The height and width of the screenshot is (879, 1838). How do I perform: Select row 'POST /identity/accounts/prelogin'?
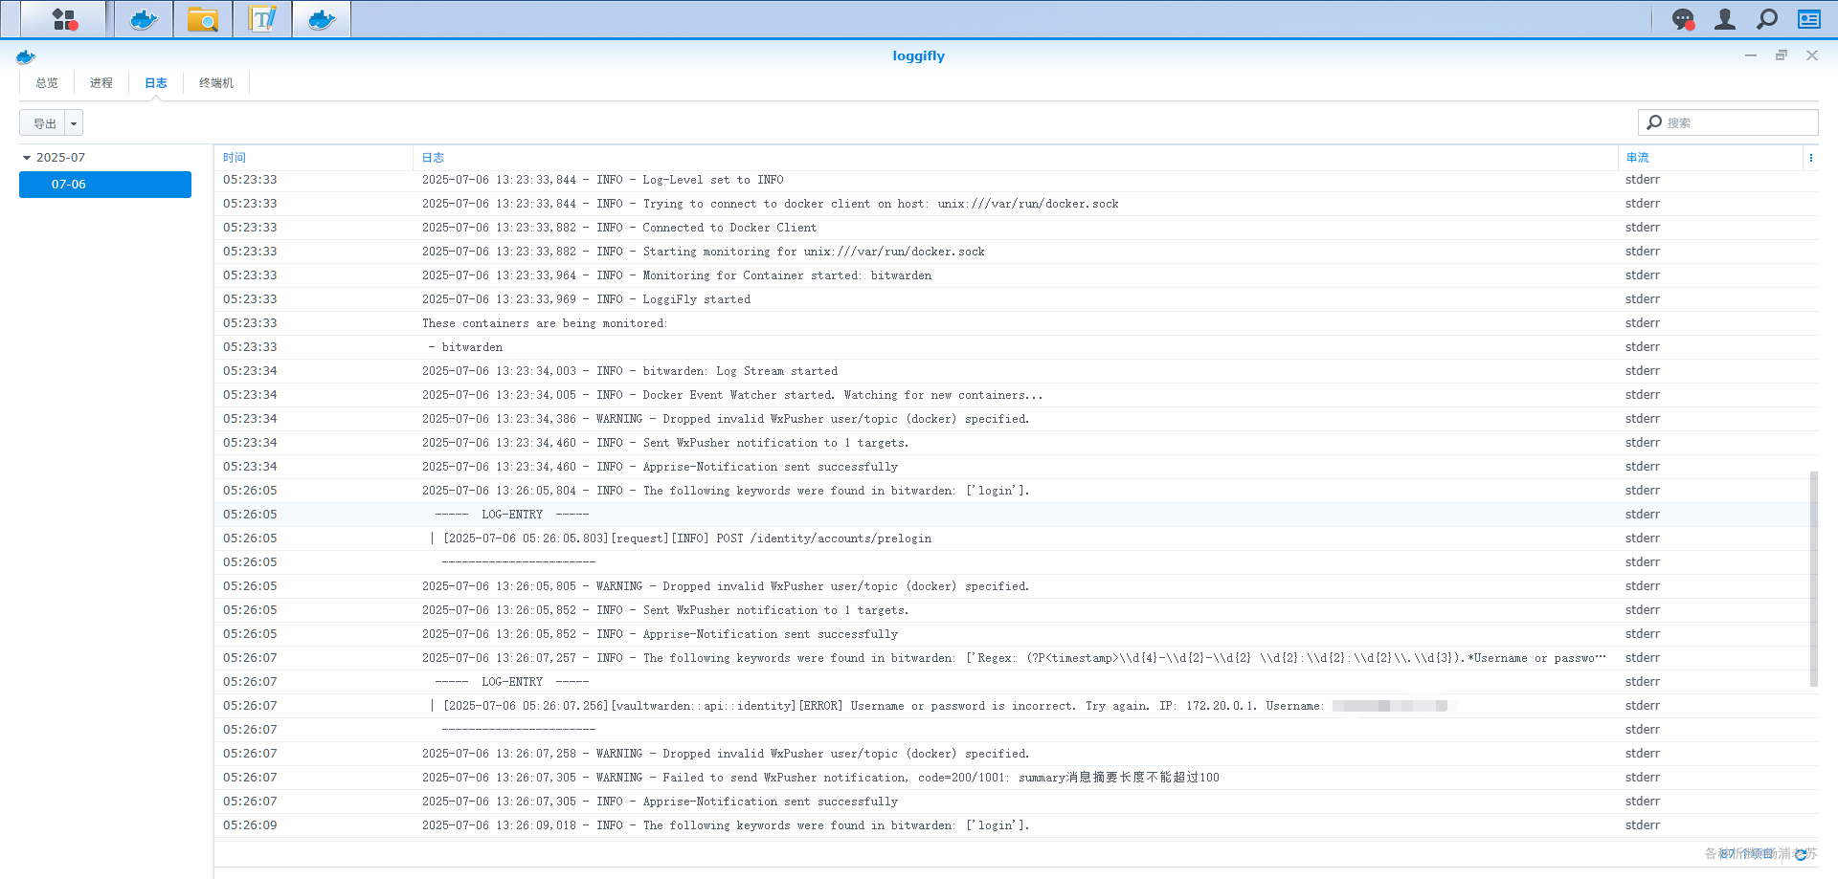tap(1016, 538)
